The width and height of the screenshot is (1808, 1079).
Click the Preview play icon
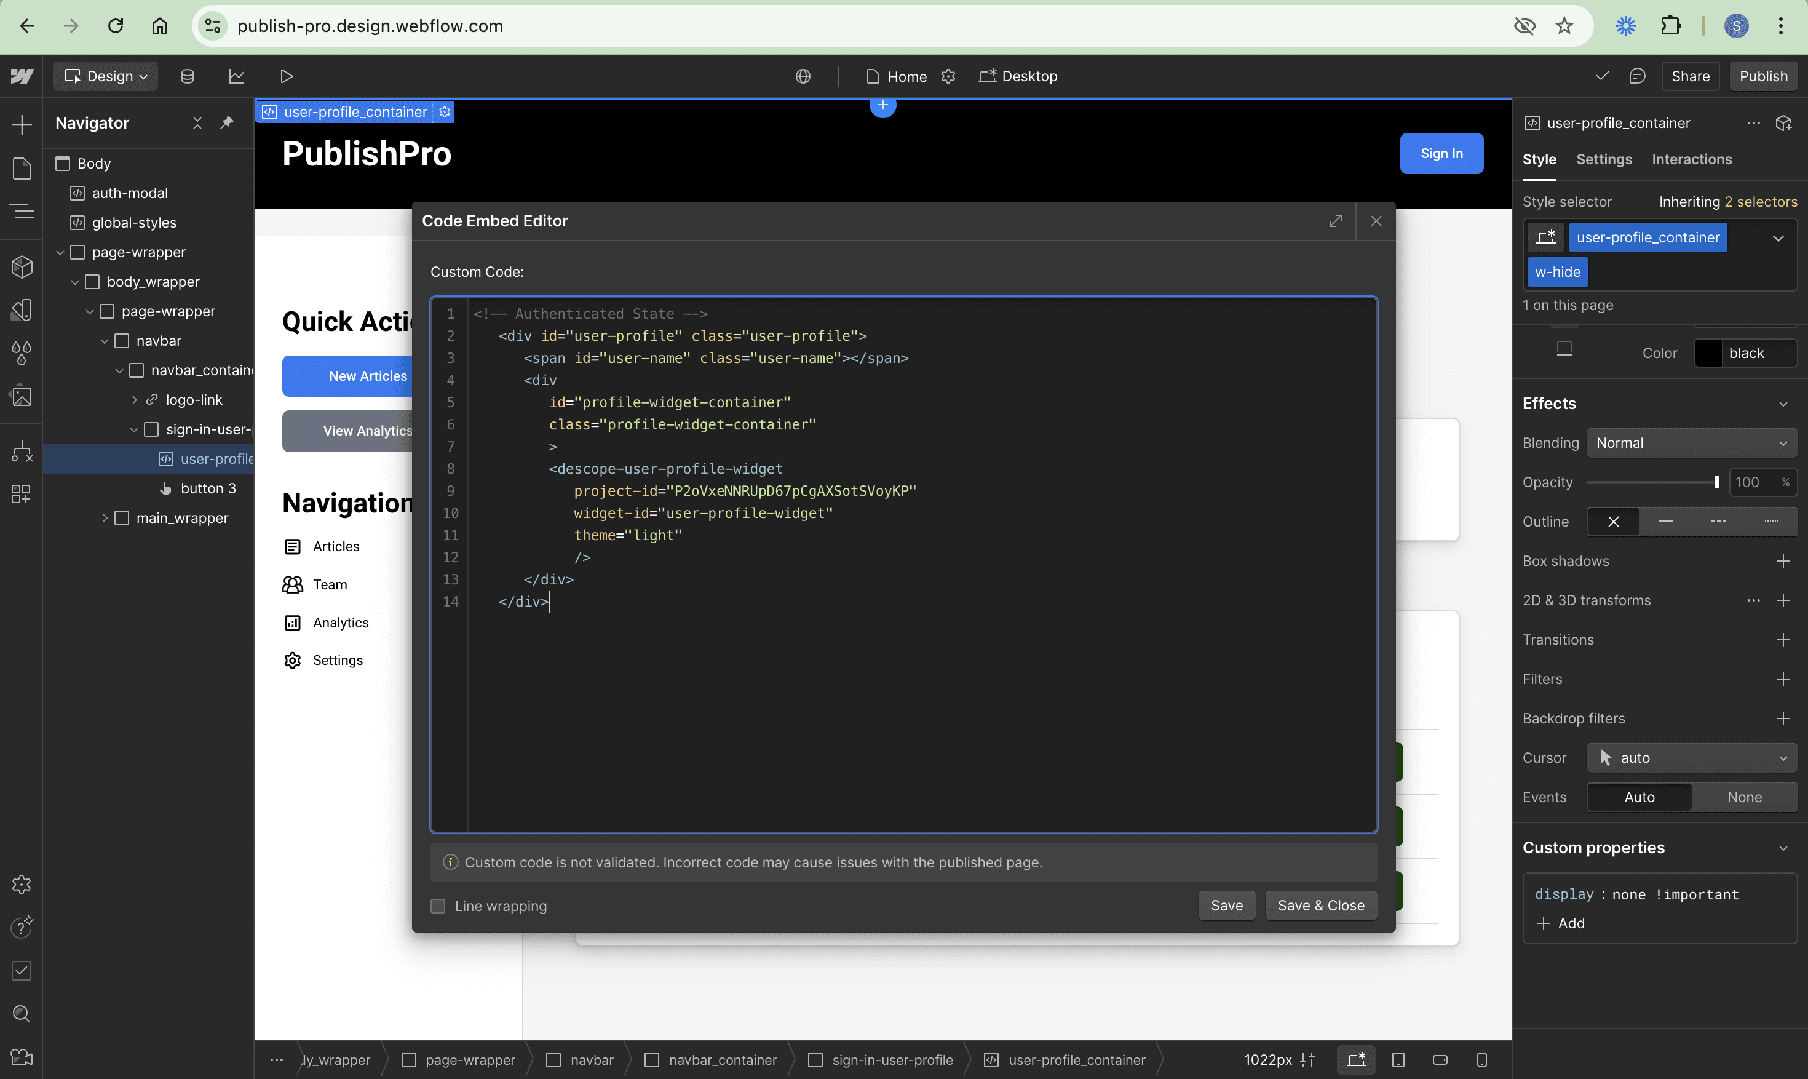click(287, 76)
